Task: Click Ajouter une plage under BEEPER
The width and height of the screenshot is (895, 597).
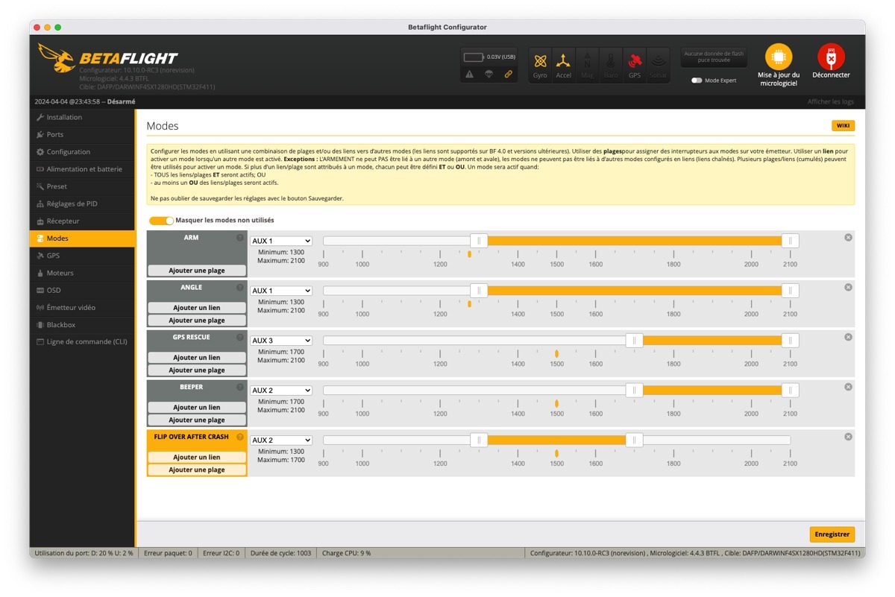Action: (197, 420)
